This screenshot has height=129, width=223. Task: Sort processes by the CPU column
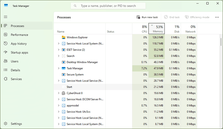[140, 29]
